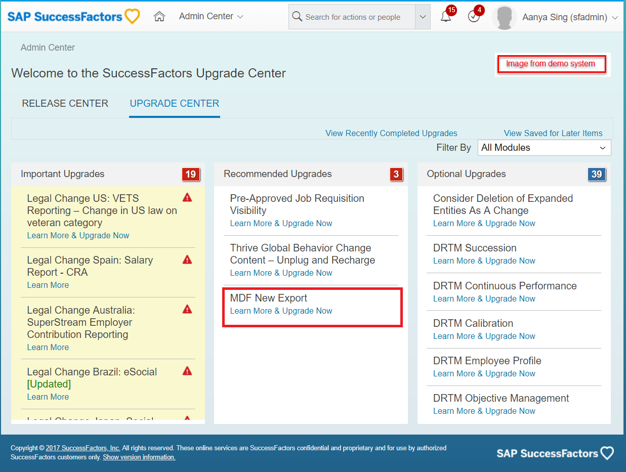Expand the search options dropdown arrow
This screenshot has width=626, height=472.
(423, 17)
